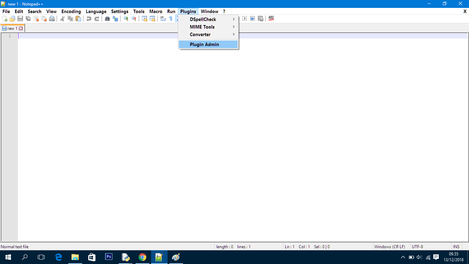Open the Replace toolbar icon
This screenshot has width=469, height=264.
point(115,19)
